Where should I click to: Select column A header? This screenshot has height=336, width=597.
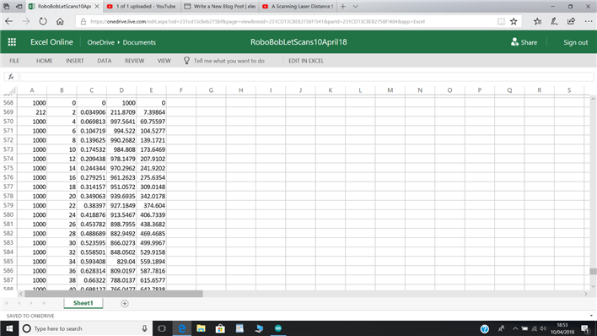click(32, 90)
